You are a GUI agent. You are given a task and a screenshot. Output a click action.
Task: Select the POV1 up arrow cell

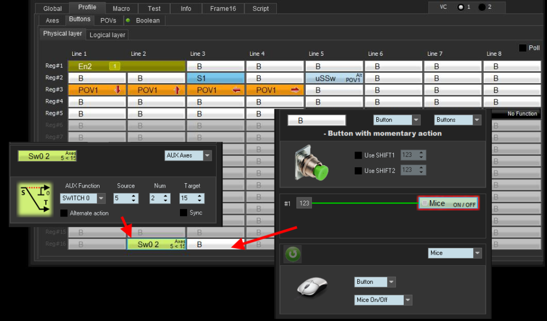click(156, 90)
